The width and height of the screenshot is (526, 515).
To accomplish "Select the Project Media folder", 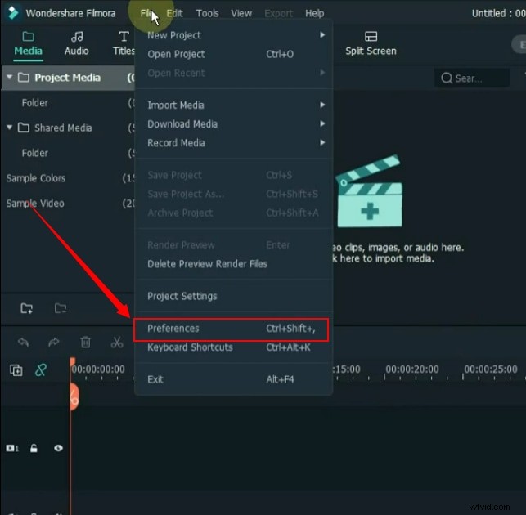I will point(67,78).
